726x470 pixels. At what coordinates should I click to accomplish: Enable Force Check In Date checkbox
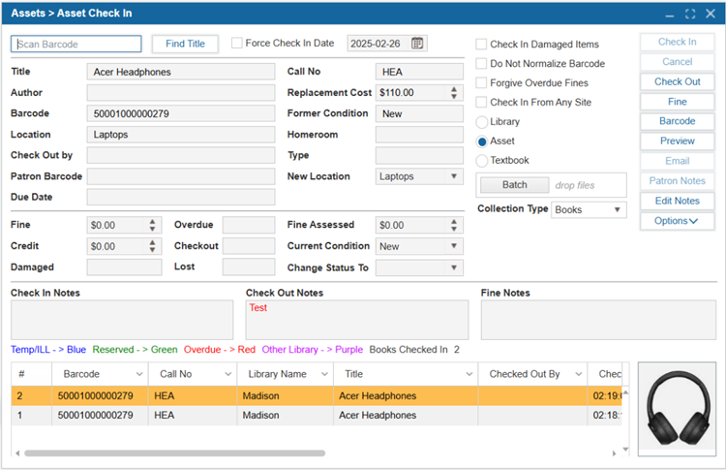[x=236, y=43]
